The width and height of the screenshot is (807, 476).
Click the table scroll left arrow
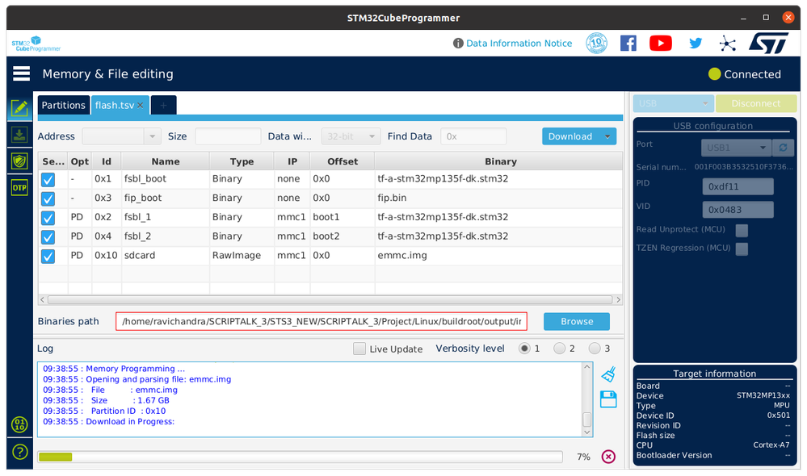[x=42, y=299]
